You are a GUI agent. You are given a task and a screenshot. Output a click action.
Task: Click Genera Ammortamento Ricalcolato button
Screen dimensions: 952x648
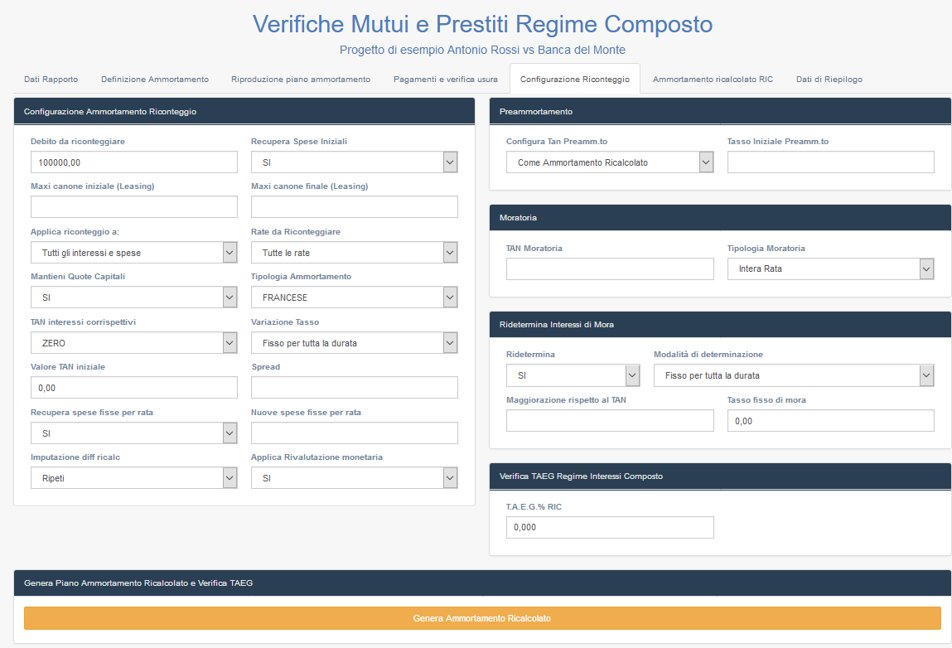coord(483,618)
